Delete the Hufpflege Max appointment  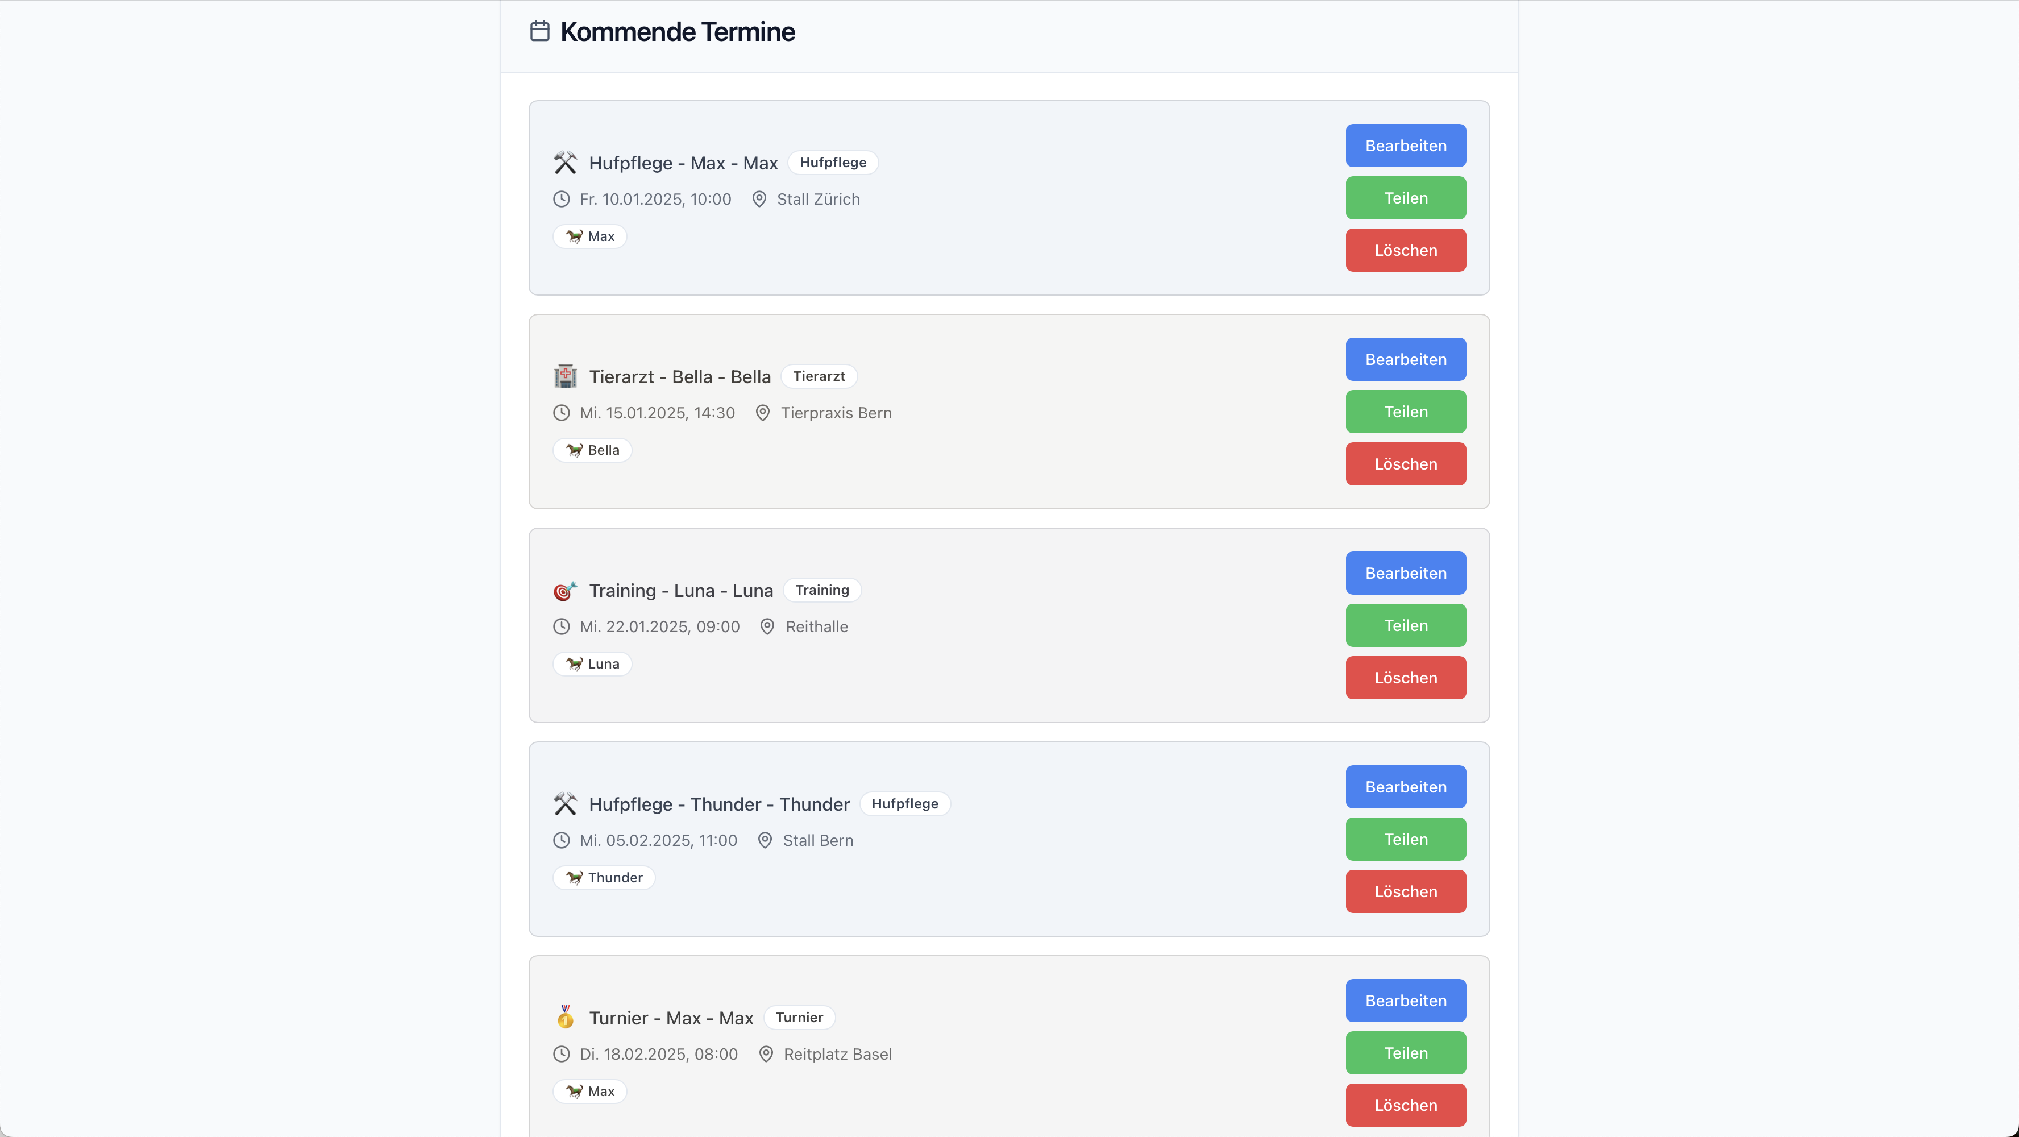point(1405,250)
